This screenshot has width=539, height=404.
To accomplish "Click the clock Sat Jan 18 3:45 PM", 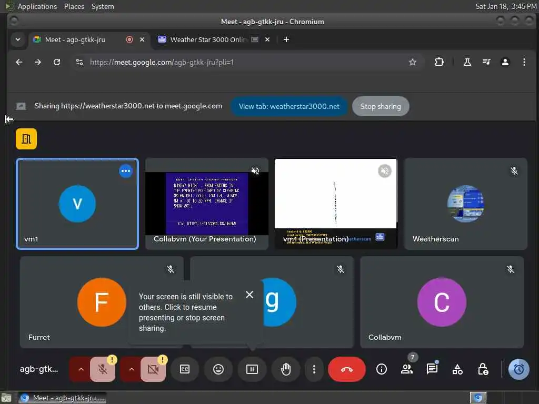I will pos(506,6).
